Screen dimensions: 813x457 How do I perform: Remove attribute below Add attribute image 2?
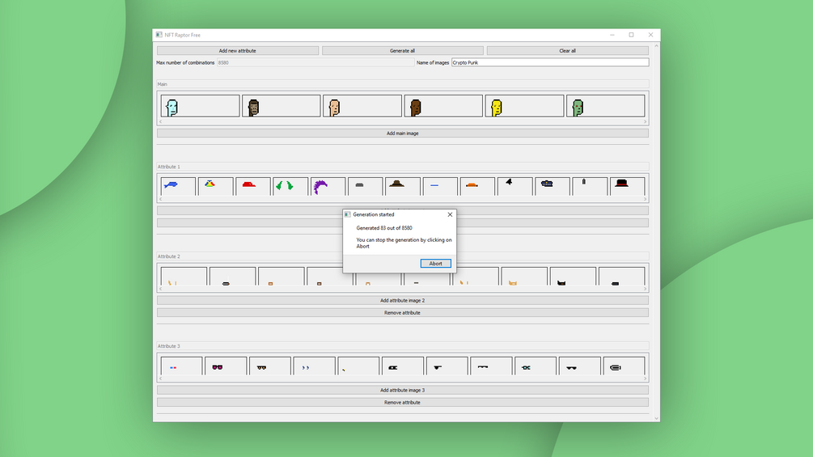click(402, 313)
